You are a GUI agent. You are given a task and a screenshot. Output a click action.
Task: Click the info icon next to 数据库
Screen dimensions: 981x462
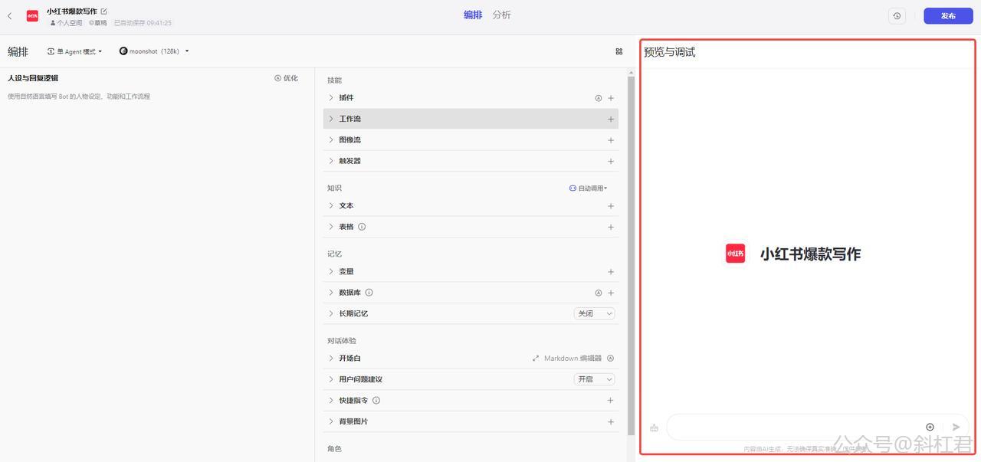pyautogui.click(x=369, y=293)
